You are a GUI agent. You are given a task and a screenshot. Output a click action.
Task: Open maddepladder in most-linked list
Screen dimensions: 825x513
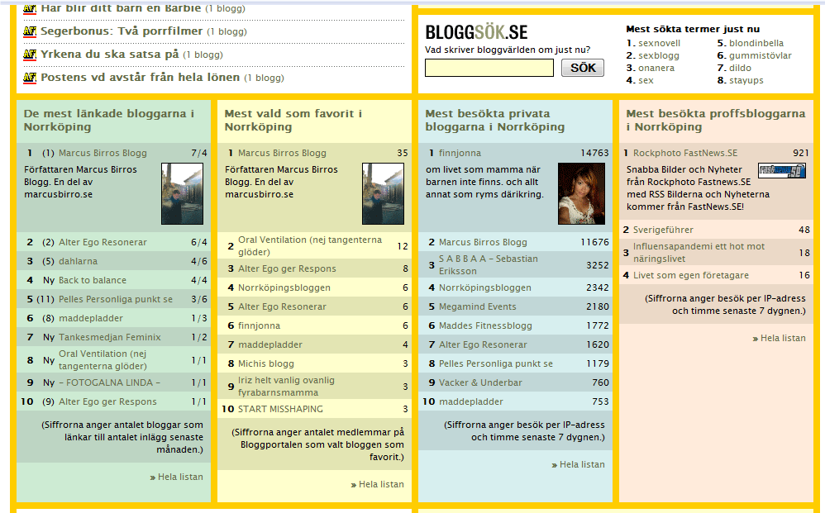90,318
